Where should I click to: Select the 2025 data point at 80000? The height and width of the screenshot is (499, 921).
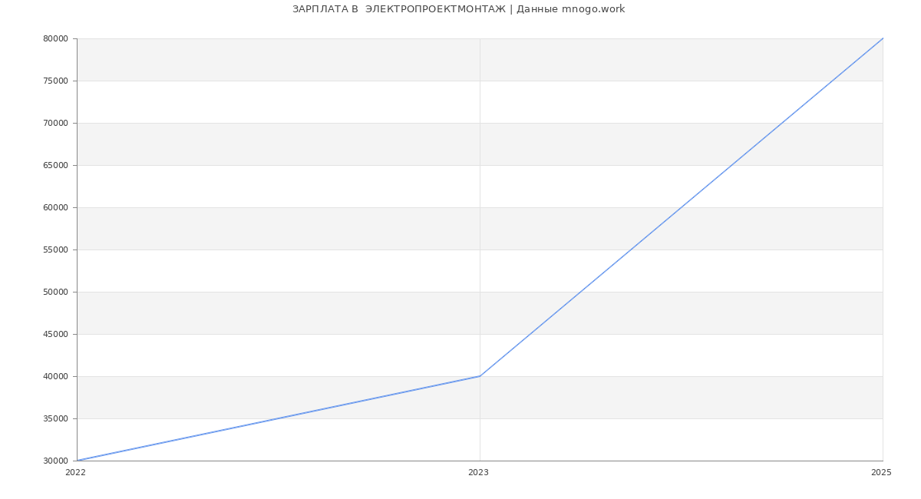883,38
